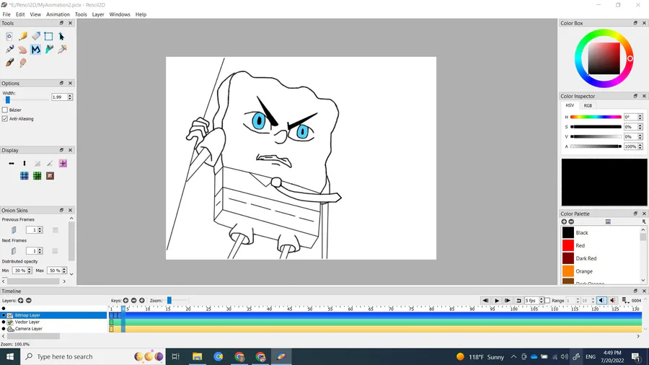Viewport: 649px width, 365px height.
Task: Select the Polyline tool
Action: [36, 50]
